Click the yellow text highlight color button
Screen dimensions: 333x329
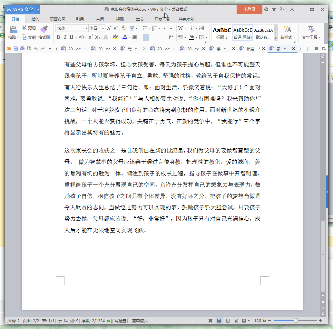click(115, 37)
